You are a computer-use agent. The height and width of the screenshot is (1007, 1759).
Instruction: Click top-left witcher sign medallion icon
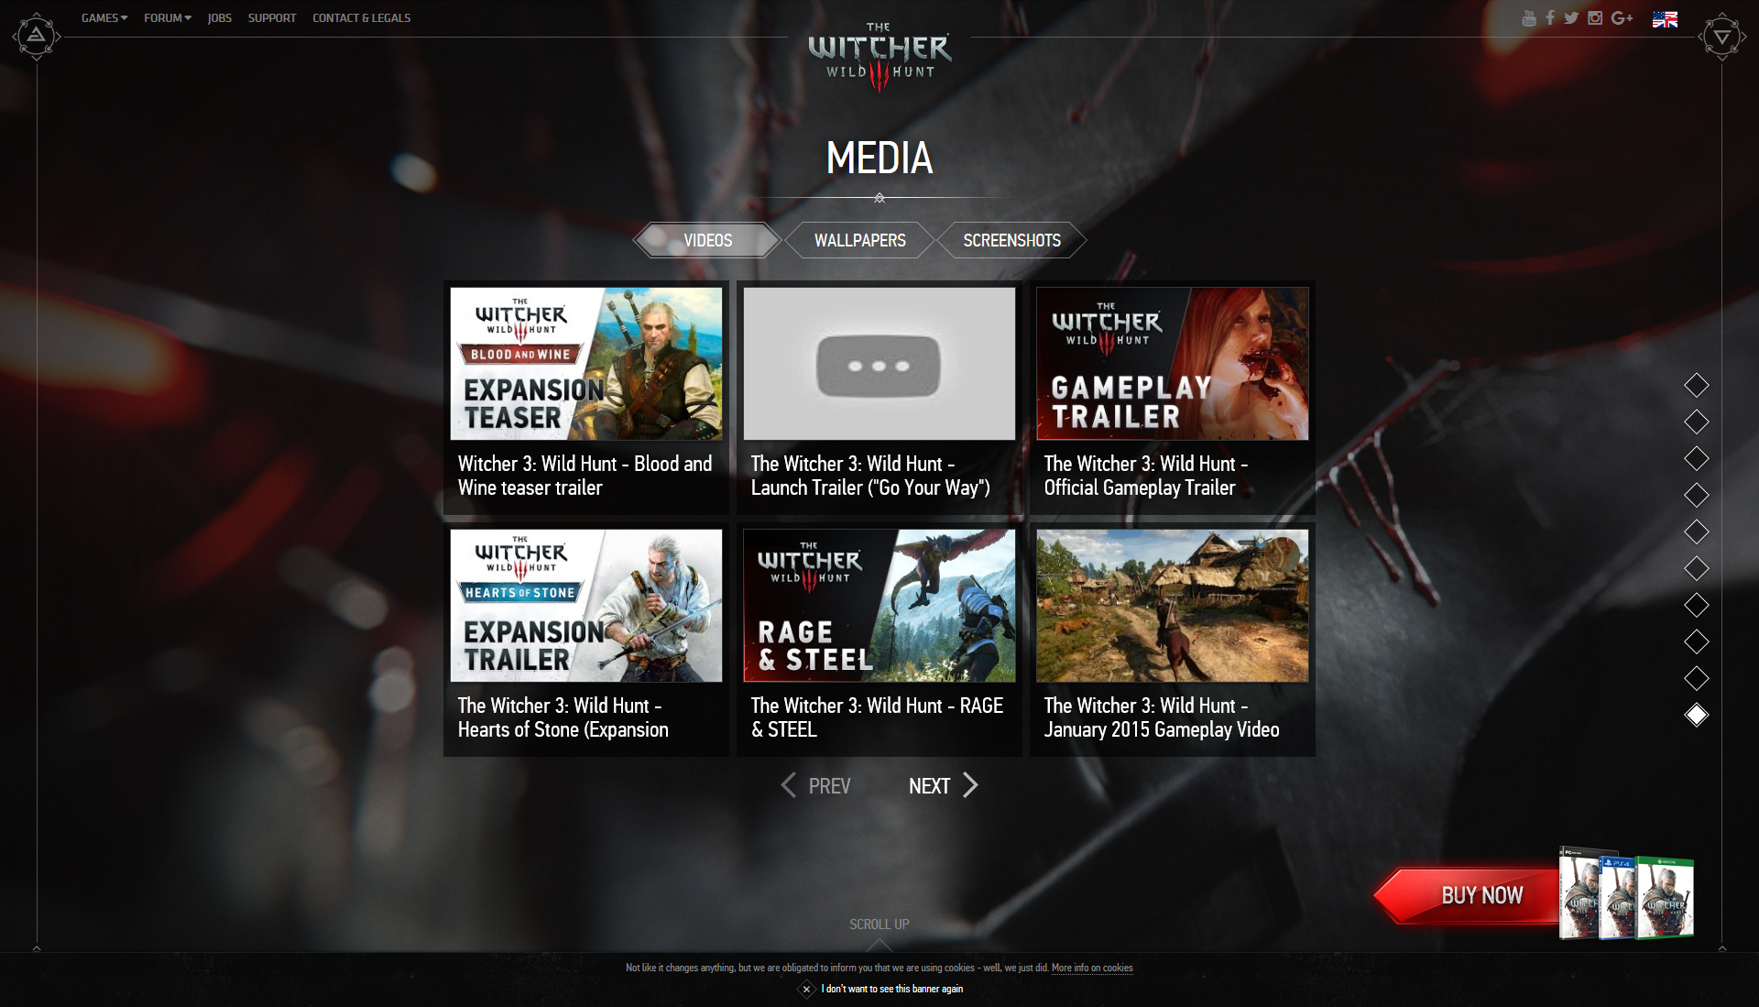point(36,37)
